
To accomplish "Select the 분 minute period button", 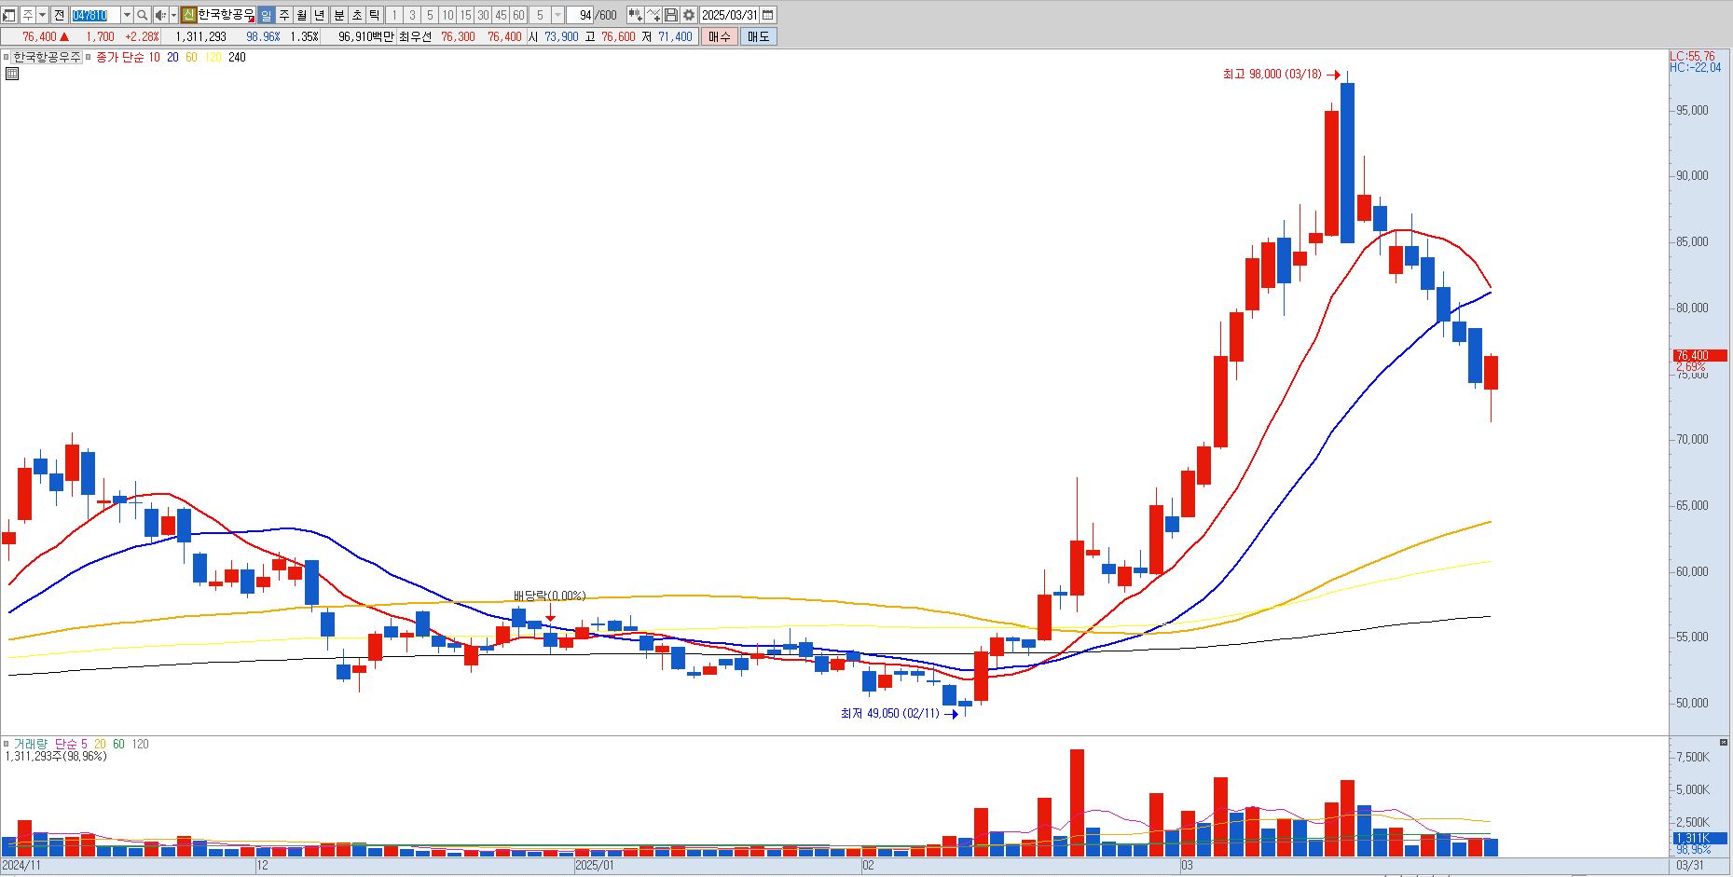I will point(338,15).
